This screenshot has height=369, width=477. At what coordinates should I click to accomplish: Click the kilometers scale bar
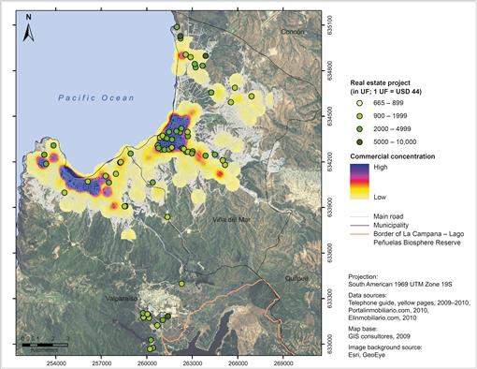coord(45,345)
